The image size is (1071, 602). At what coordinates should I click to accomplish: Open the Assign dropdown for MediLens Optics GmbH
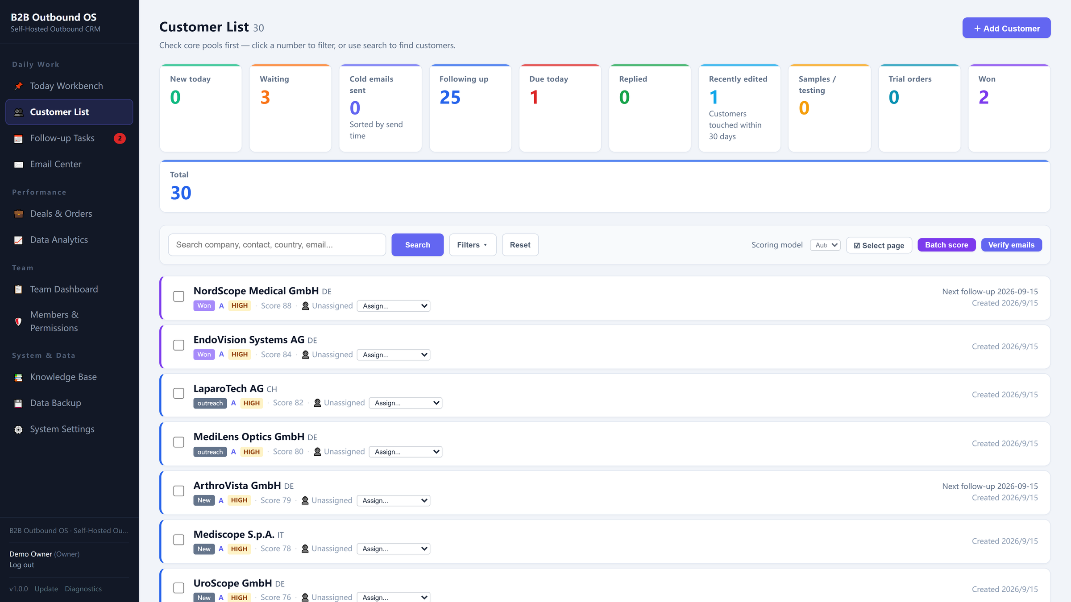tap(406, 452)
